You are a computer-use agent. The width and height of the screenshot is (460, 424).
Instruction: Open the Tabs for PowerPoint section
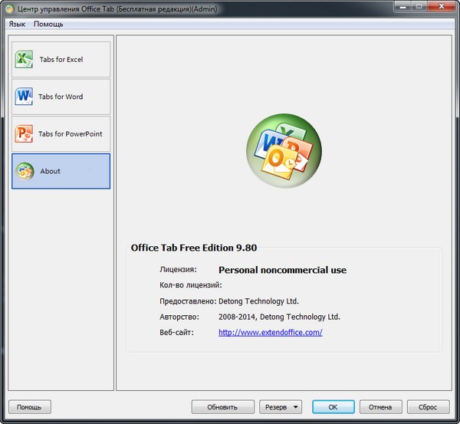61,134
